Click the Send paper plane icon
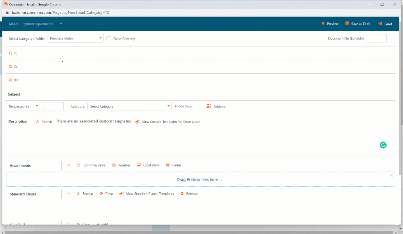 coord(380,24)
